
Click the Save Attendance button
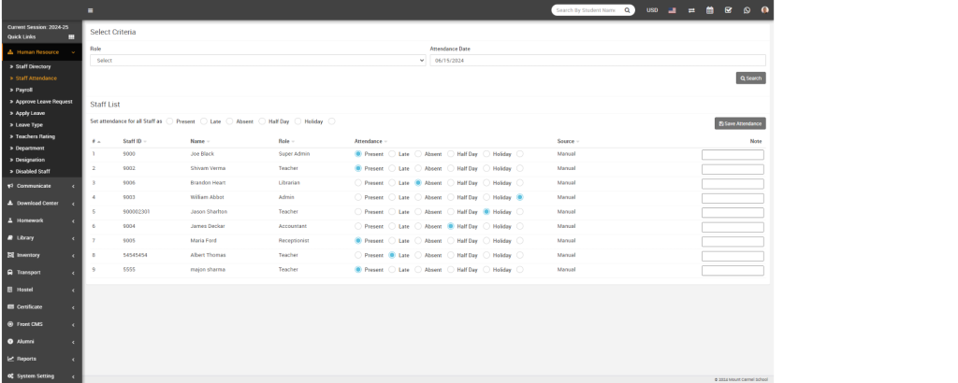coord(740,123)
